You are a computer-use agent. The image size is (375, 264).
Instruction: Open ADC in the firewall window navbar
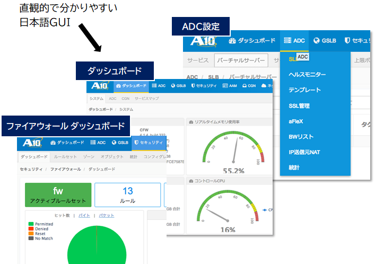(x=98, y=143)
